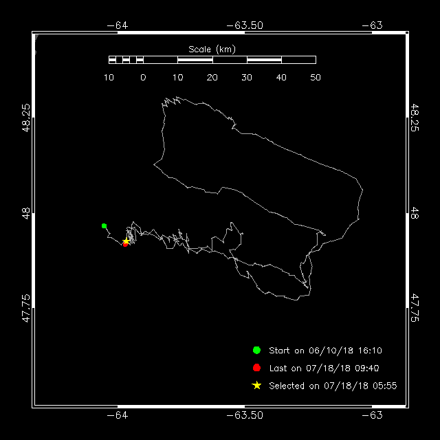Click the scale label '30'
This screenshot has height=440, width=440.
coord(247,78)
